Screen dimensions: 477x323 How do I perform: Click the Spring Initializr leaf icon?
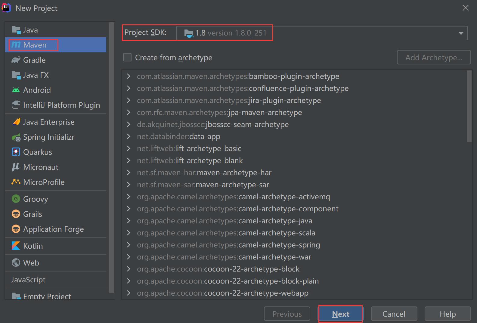(x=16, y=137)
